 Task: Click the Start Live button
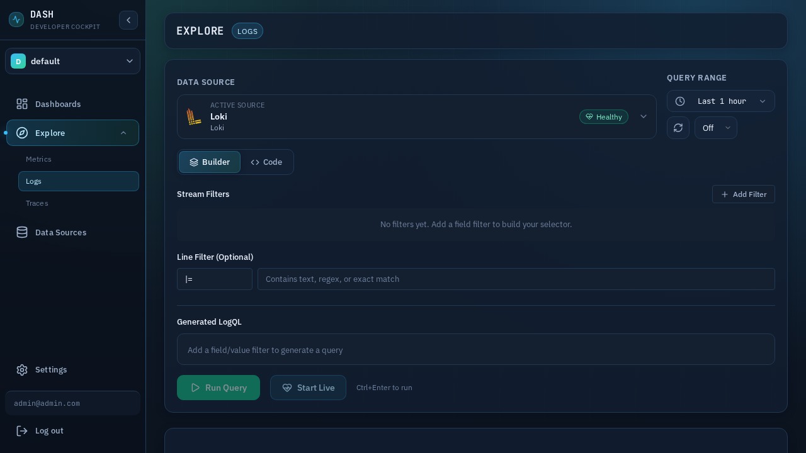coord(308,388)
